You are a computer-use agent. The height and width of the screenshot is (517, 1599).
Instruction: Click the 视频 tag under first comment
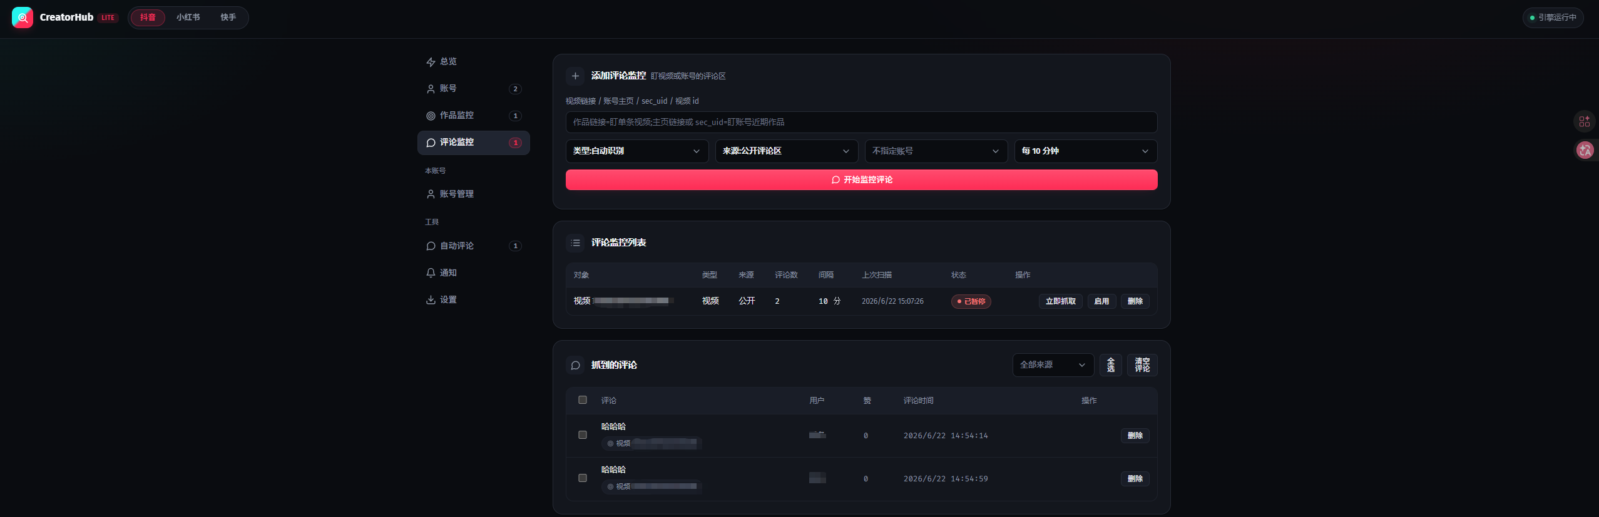(651, 444)
